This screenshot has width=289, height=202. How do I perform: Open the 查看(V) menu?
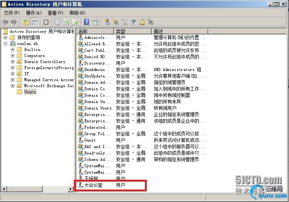pyautogui.click(x=55, y=13)
